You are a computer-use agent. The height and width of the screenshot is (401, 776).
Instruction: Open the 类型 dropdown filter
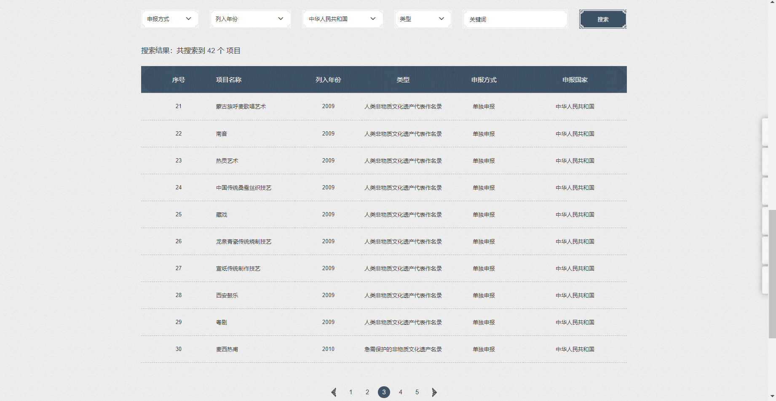pyautogui.click(x=423, y=19)
